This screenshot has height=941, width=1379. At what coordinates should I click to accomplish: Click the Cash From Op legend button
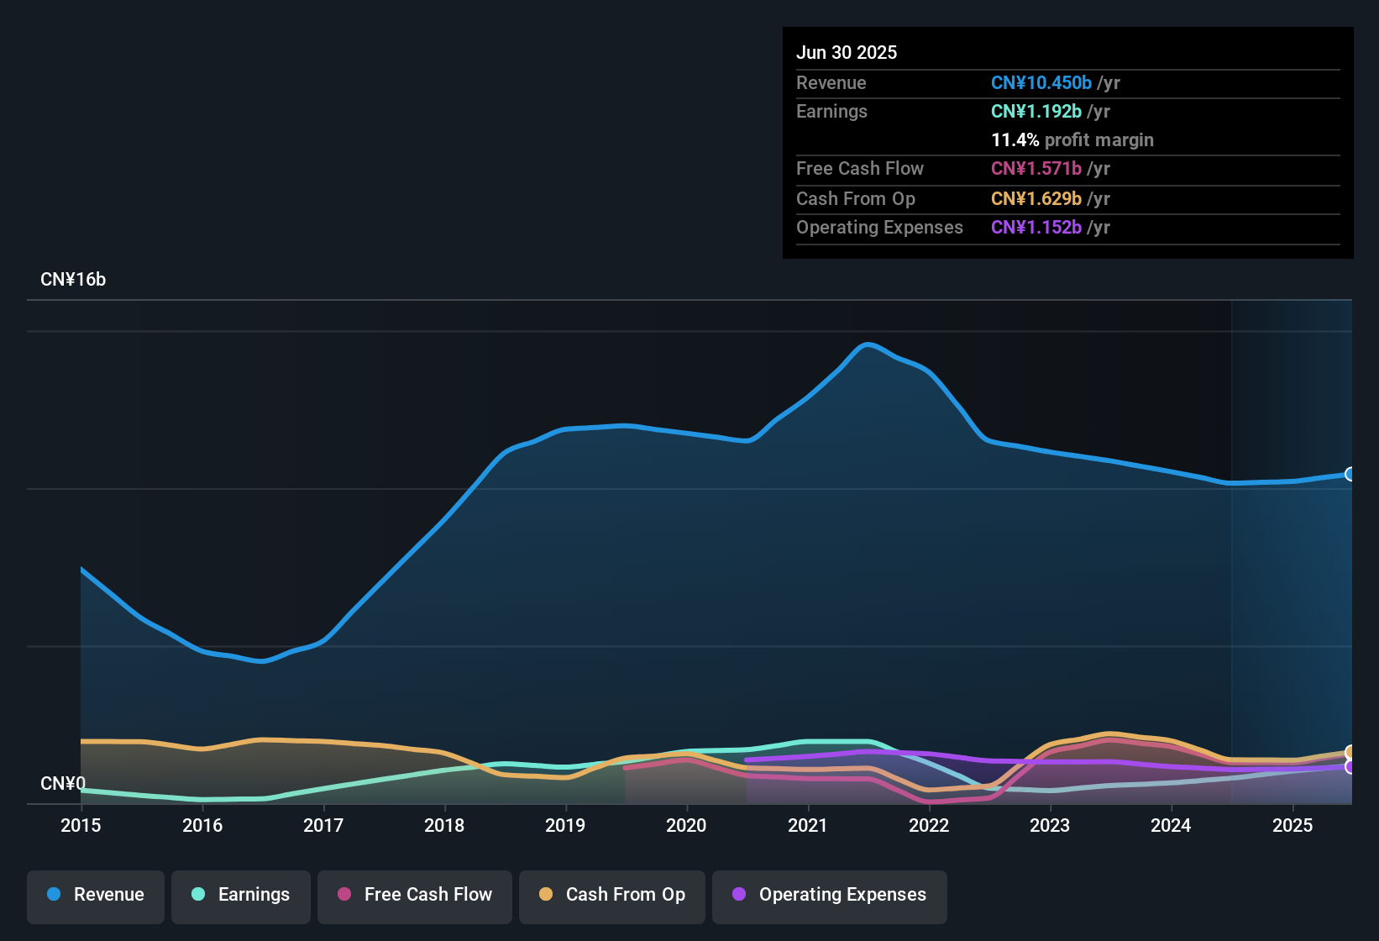pos(611,896)
